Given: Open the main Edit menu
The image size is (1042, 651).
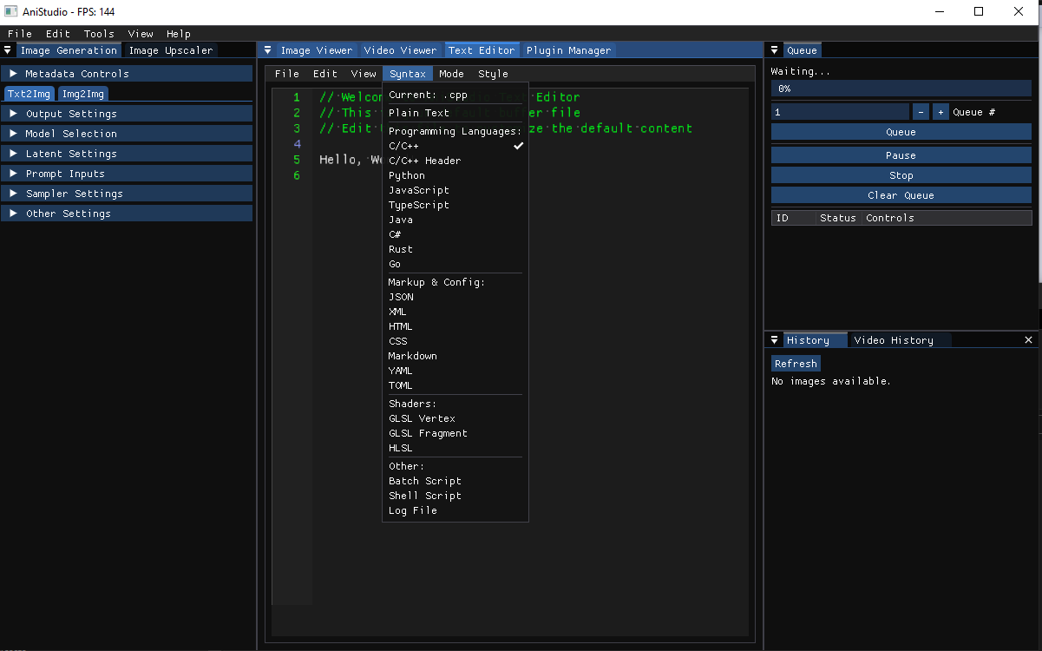Looking at the screenshot, I should (x=58, y=34).
